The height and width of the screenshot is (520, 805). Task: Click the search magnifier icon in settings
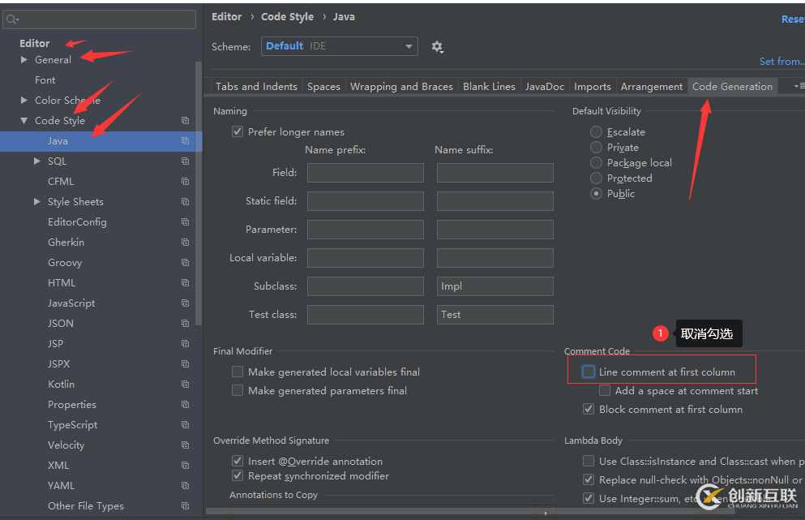pyautogui.click(x=12, y=19)
